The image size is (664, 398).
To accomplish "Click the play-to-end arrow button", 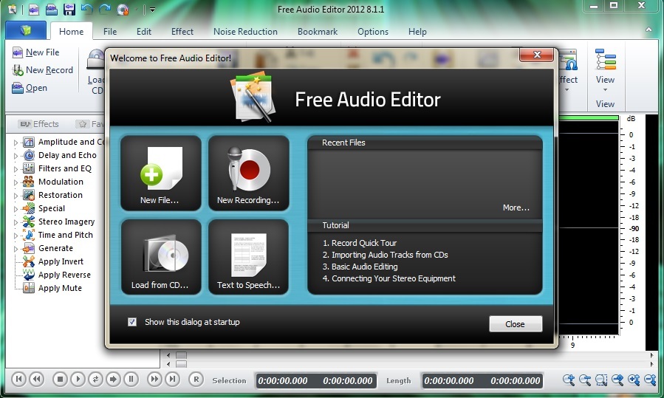I will pos(114,379).
